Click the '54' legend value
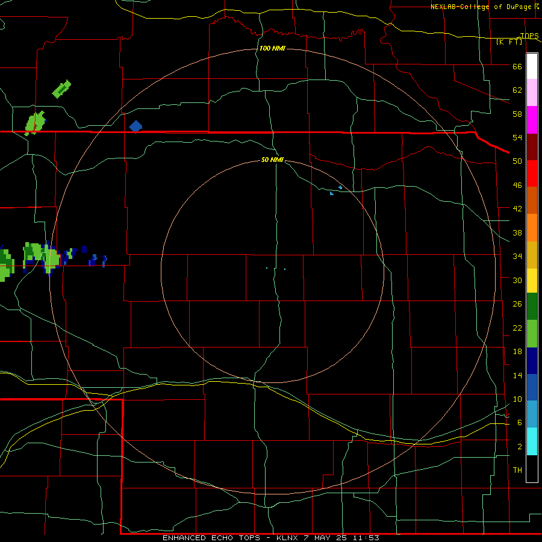The image size is (542, 542). (x=517, y=137)
